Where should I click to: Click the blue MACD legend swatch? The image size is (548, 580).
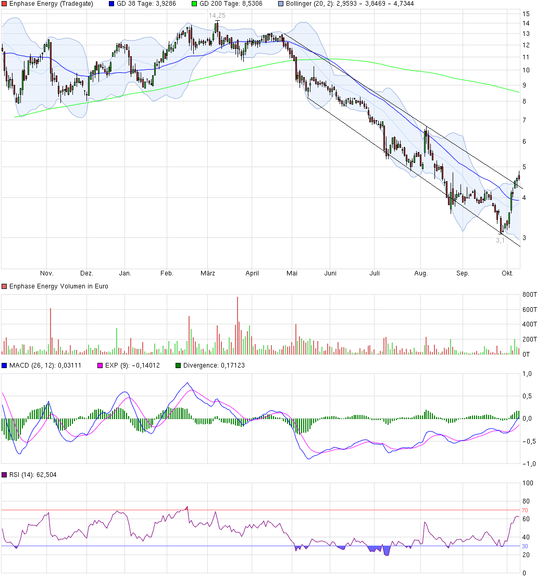pyautogui.click(x=5, y=365)
